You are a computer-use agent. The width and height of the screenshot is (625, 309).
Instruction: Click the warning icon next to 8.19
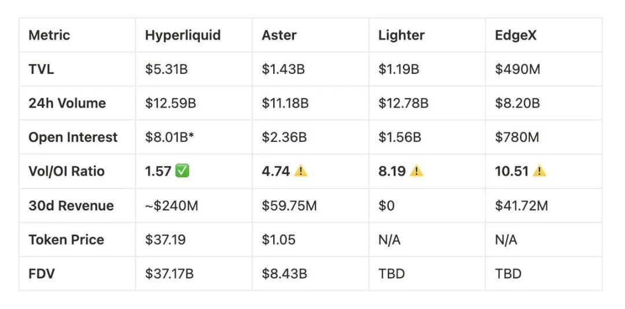click(x=416, y=171)
